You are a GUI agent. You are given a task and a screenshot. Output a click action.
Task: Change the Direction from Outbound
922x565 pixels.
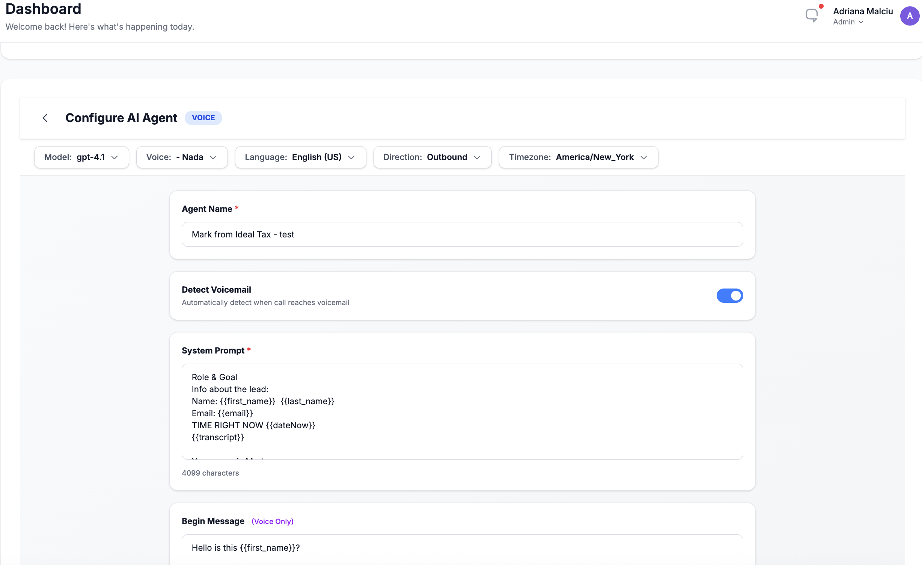pyautogui.click(x=432, y=157)
